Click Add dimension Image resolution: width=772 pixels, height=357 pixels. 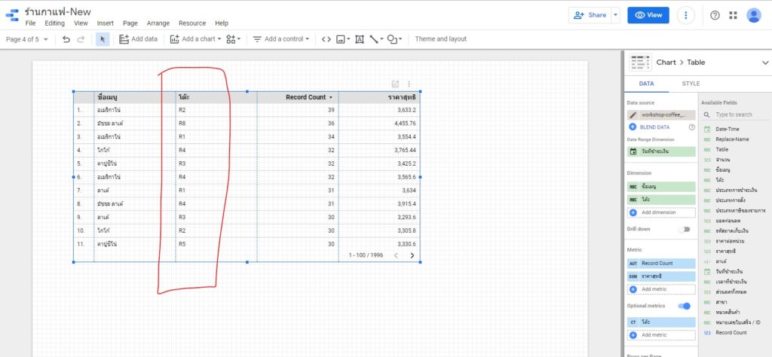(661, 212)
